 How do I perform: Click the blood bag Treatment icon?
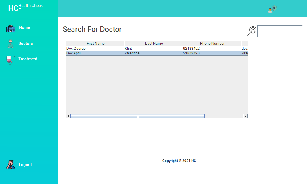pyautogui.click(x=11, y=60)
